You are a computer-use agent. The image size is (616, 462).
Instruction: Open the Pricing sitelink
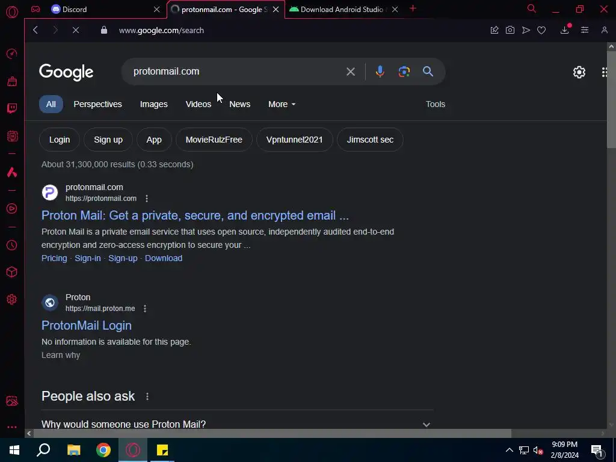coord(54,258)
